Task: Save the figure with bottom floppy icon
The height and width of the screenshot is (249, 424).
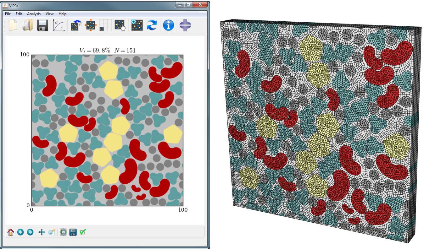Action: (x=73, y=232)
